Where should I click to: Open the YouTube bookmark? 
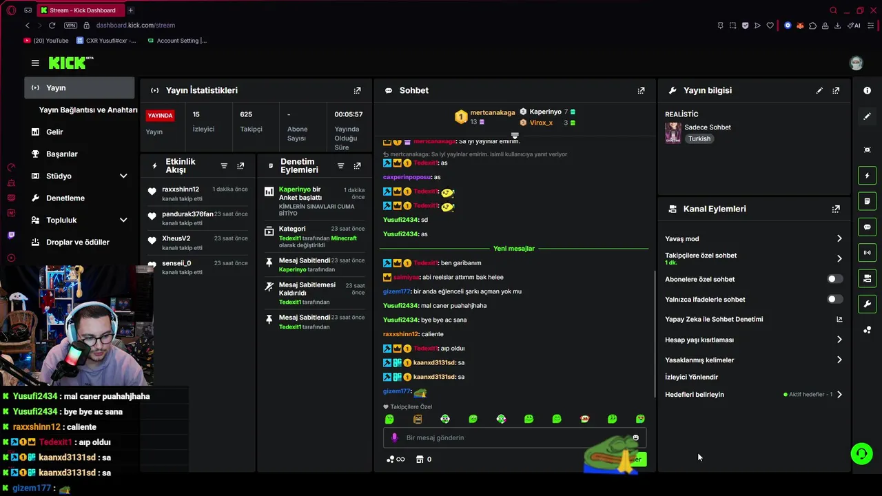pyautogui.click(x=46, y=41)
